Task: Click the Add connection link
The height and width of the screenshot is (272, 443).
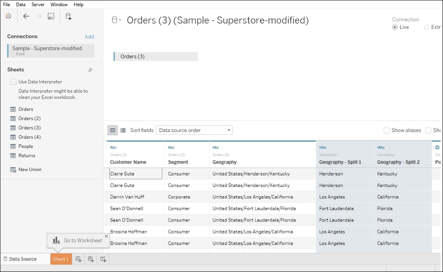Action: [x=89, y=37]
